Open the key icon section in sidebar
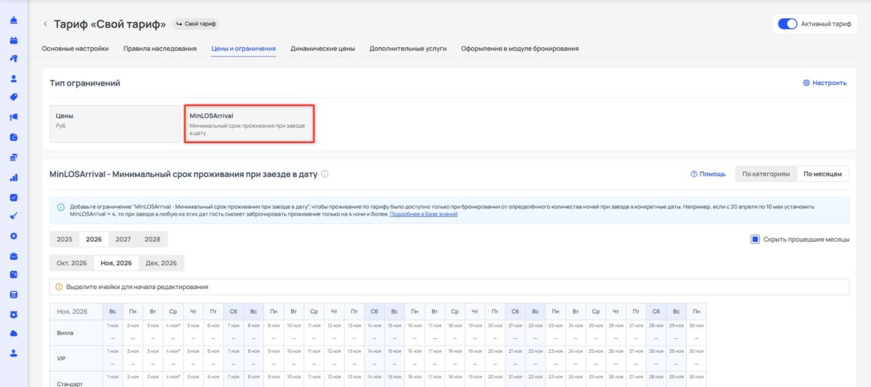This screenshot has width=871, height=387. pyautogui.click(x=14, y=59)
